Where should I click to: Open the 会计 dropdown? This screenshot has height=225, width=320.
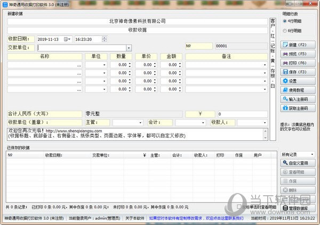[x=203, y=122]
